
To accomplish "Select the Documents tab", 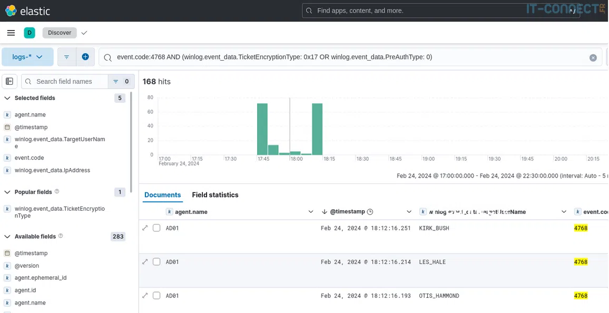I will pos(162,195).
